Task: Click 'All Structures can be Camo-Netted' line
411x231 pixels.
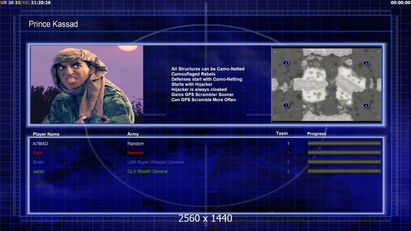Action: pos(208,69)
